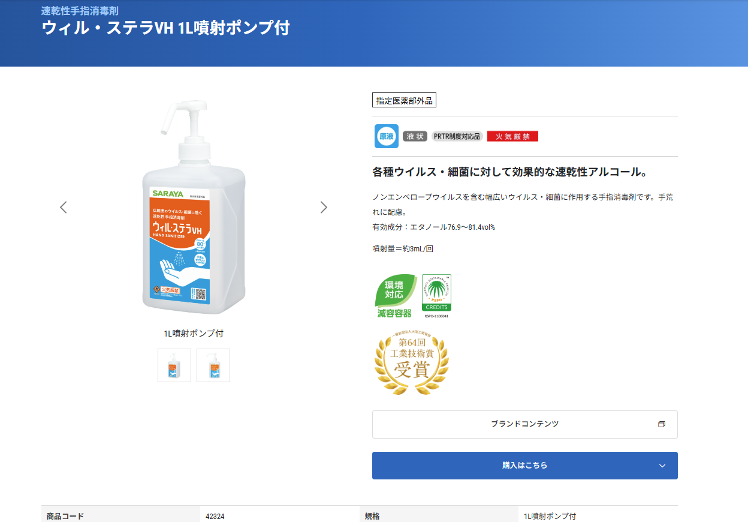Viewport: 748px width, 522px height.
Task: Expand the 購入はこちら purchase dropdown chevron
Action: pyautogui.click(x=662, y=466)
